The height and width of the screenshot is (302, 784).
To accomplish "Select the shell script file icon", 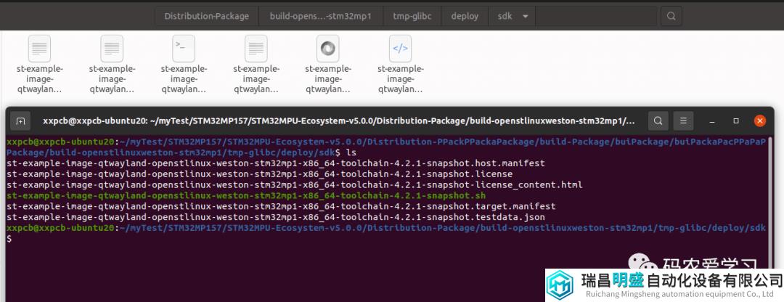I will pyautogui.click(x=184, y=49).
